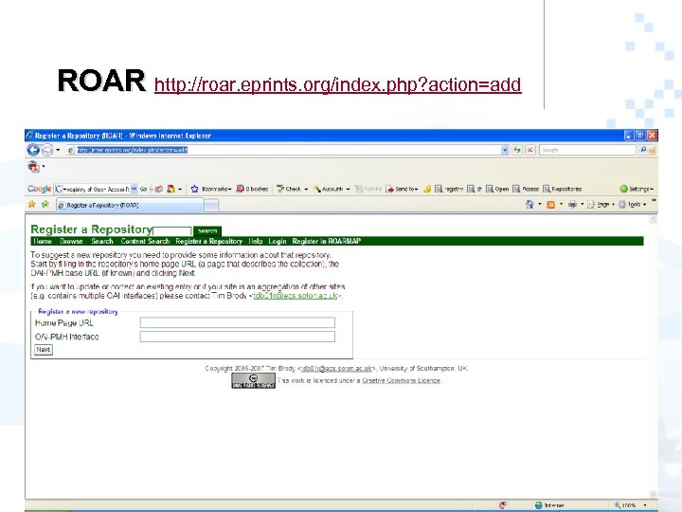Click the Favorites Center star icon

pos(32,204)
